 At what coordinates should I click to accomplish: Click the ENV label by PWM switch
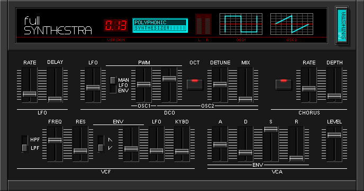coord(123,91)
